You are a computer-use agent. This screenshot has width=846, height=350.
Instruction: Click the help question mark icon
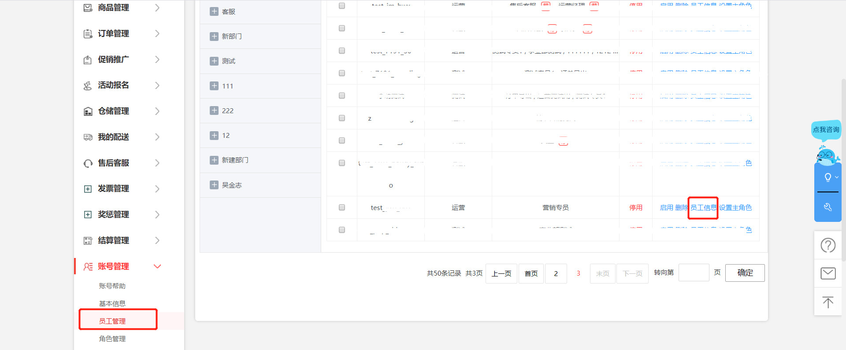827,245
